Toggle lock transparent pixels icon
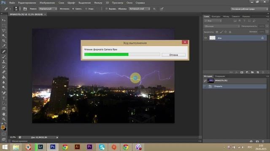270x151 pixels. pos(217,32)
